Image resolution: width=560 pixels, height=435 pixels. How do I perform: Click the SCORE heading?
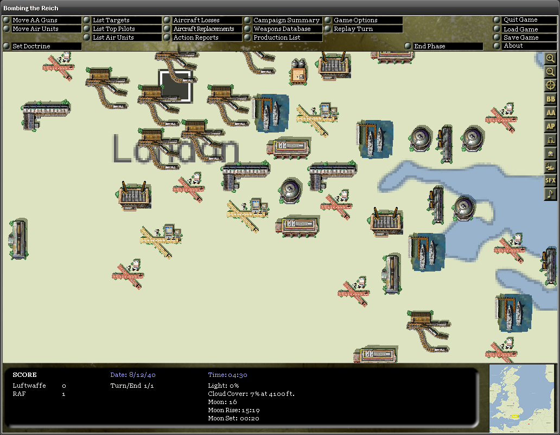tap(24, 375)
